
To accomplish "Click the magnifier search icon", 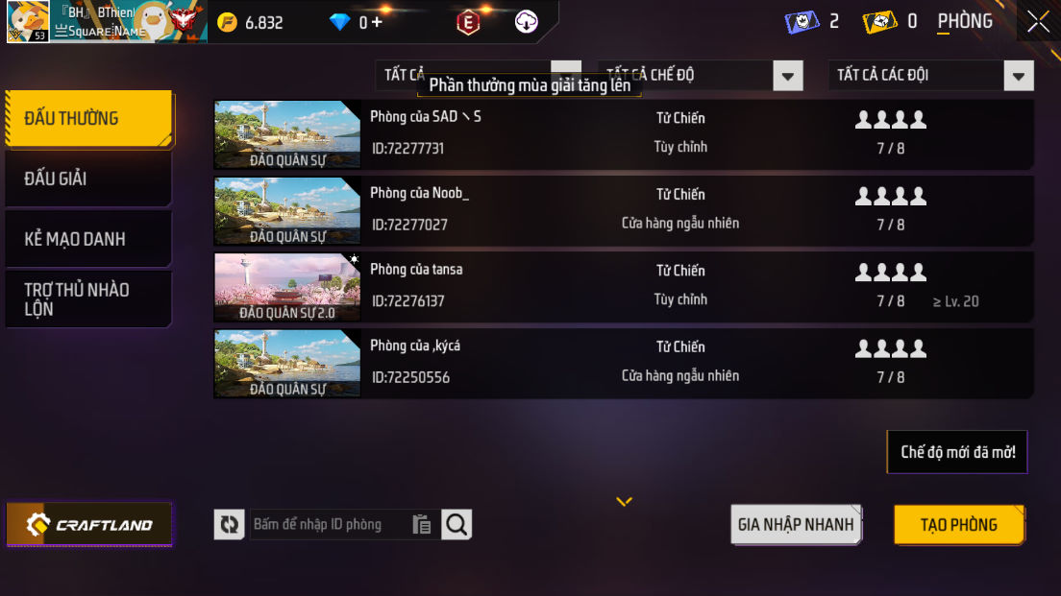I will 456,524.
